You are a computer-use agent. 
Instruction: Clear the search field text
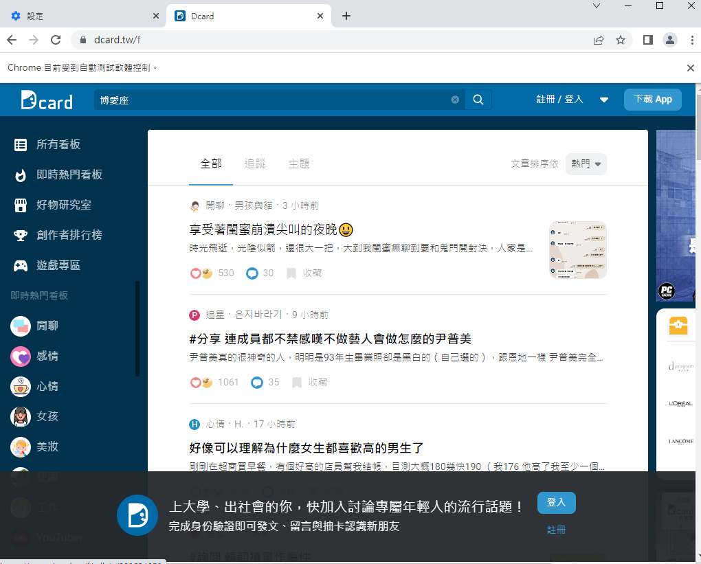[455, 100]
